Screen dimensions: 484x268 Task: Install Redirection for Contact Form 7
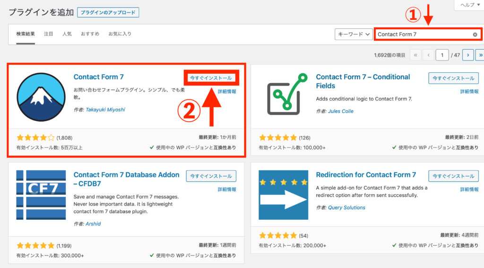(x=453, y=176)
